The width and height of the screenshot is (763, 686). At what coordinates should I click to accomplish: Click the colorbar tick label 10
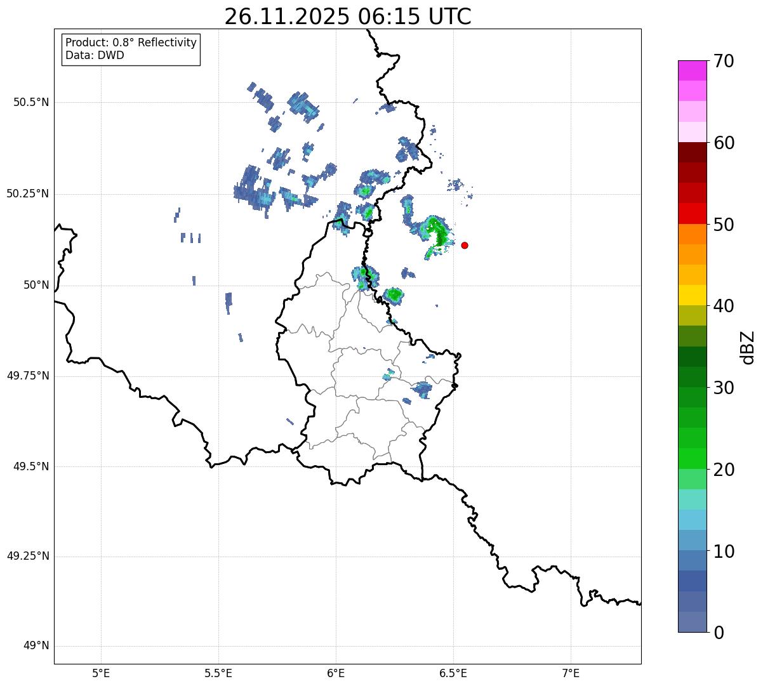(723, 551)
